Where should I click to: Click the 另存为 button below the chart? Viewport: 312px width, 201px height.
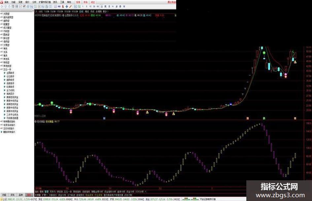coord(52,191)
